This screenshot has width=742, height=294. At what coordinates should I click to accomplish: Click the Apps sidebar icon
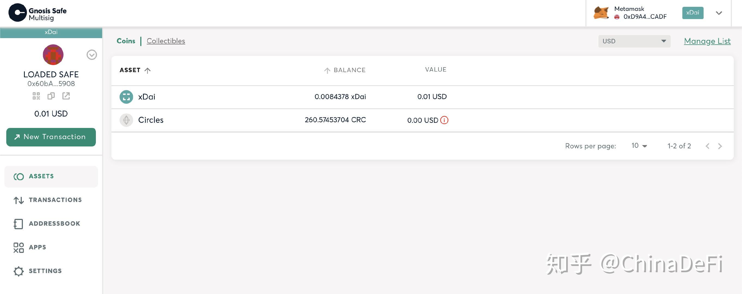tap(18, 247)
